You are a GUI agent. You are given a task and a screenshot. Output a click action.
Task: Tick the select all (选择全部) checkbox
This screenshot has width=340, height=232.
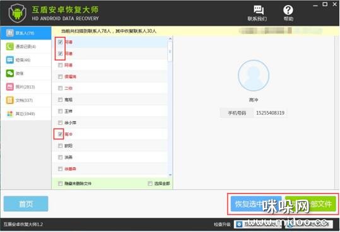[x=150, y=183]
